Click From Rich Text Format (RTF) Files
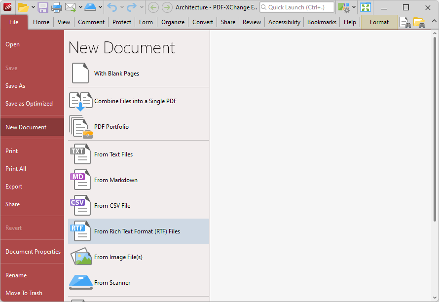Viewport: 439px width, 302px height. (139, 231)
